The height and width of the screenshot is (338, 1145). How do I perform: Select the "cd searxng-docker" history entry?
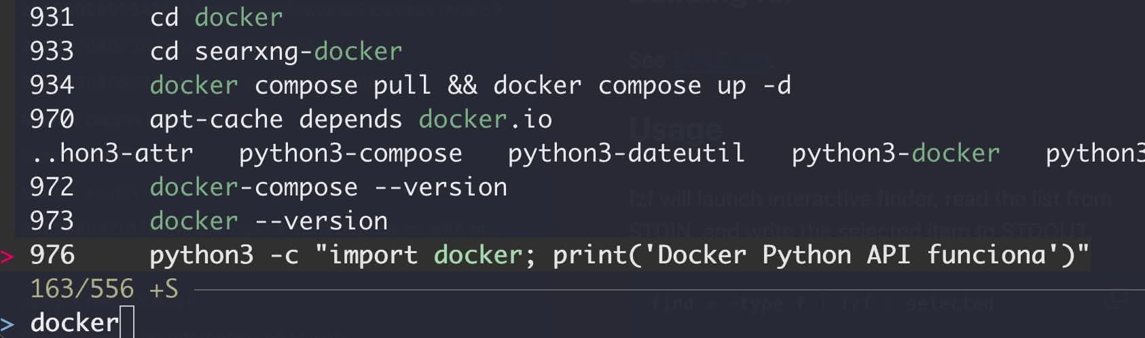click(276, 52)
